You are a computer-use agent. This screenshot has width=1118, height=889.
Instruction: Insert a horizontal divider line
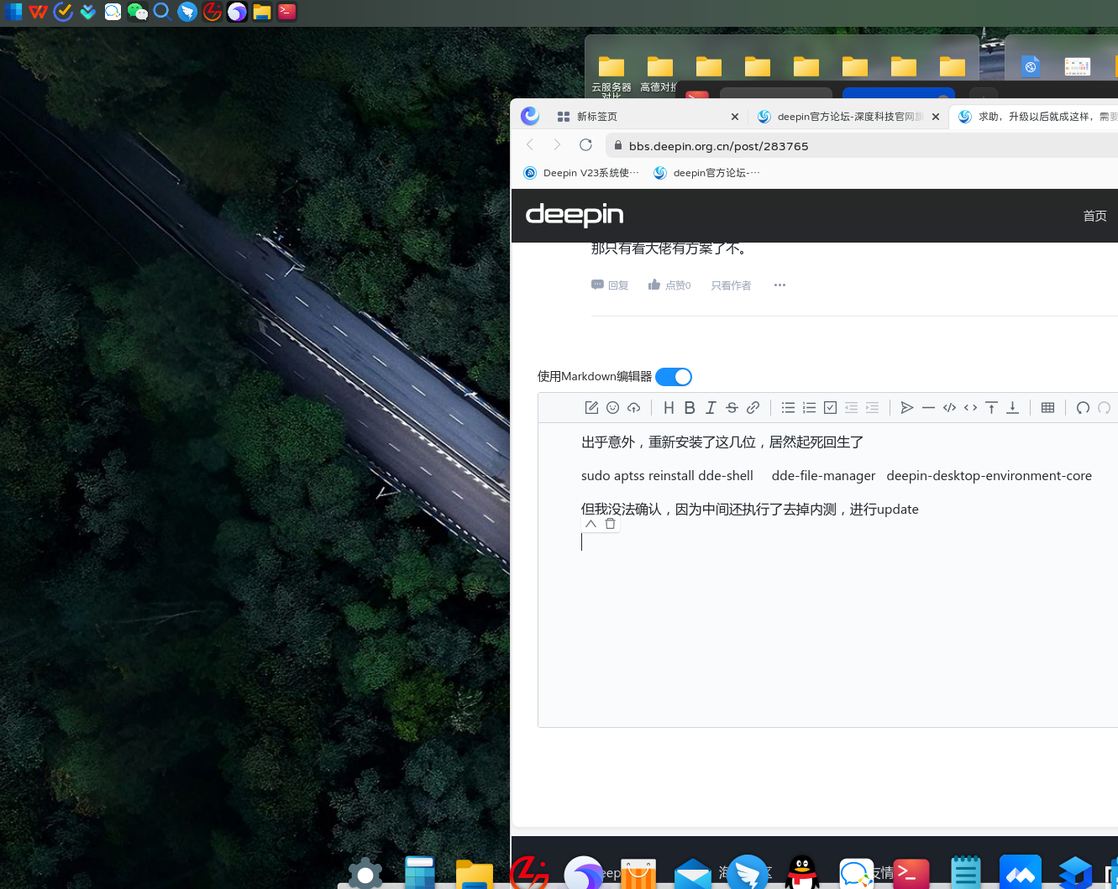[x=928, y=408]
